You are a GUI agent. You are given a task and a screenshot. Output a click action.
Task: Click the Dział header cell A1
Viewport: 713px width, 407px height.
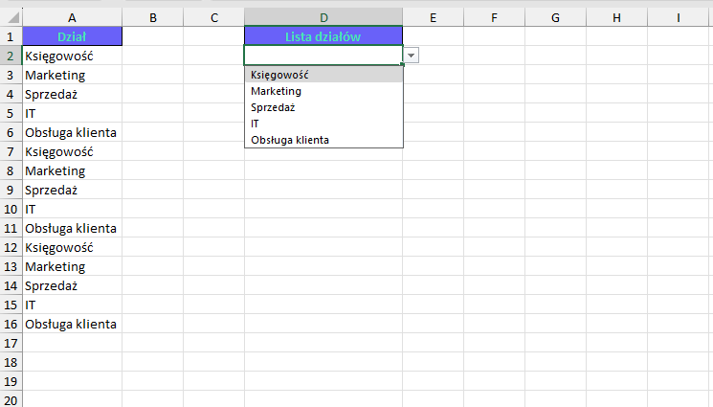(73, 36)
